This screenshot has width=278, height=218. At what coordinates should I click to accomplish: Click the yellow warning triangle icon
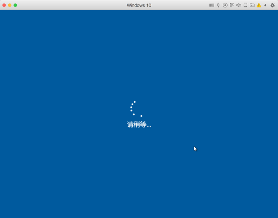pos(259,5)
